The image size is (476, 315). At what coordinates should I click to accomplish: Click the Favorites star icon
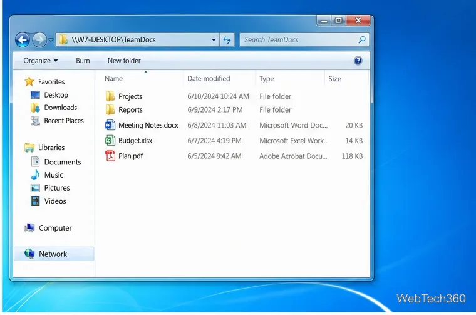(29, 81)
